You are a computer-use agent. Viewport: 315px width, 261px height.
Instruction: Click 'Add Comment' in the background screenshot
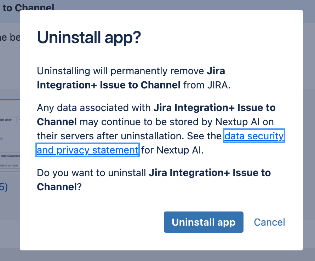click(10, 156)
